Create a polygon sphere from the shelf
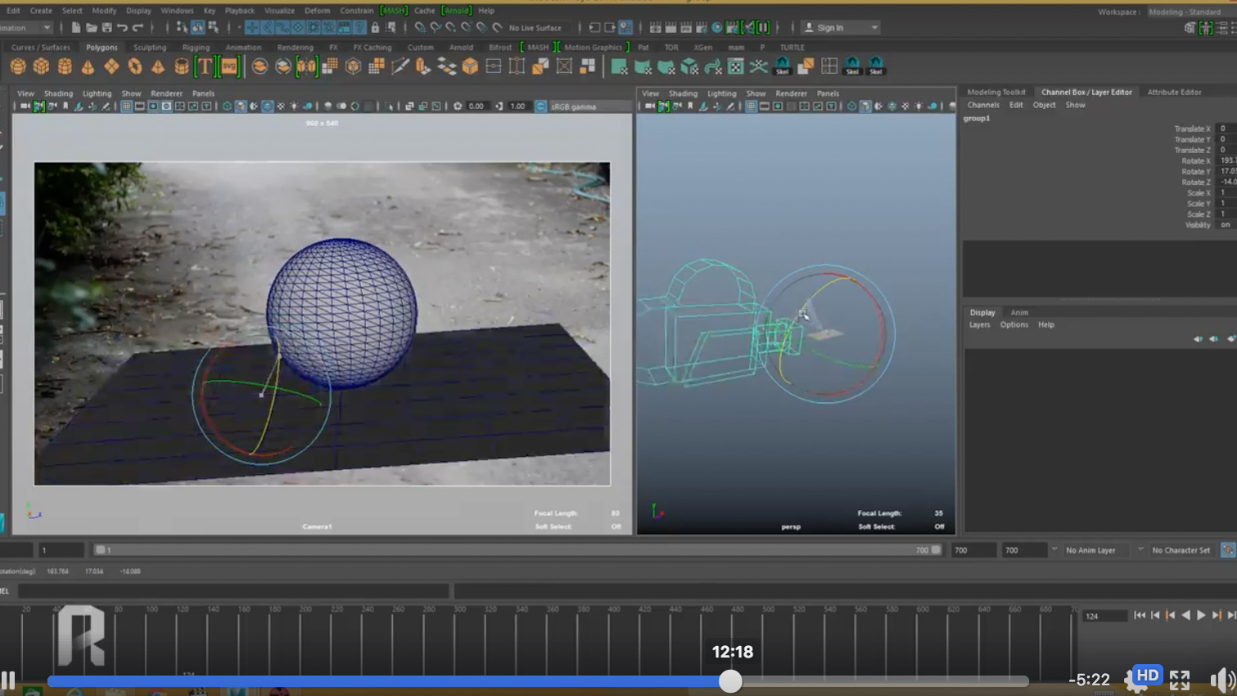 coord(18,66)
